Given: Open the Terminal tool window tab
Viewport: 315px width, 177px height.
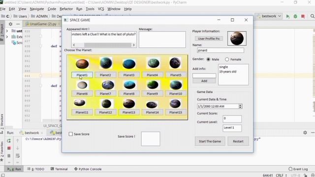Looking at the screenshot, I should coord(59,169).
